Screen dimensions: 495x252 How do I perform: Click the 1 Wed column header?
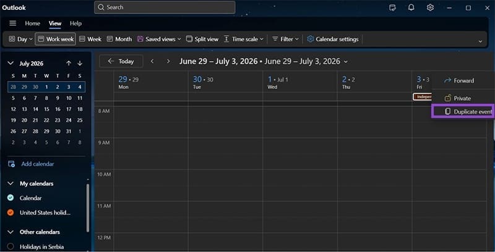300,82
